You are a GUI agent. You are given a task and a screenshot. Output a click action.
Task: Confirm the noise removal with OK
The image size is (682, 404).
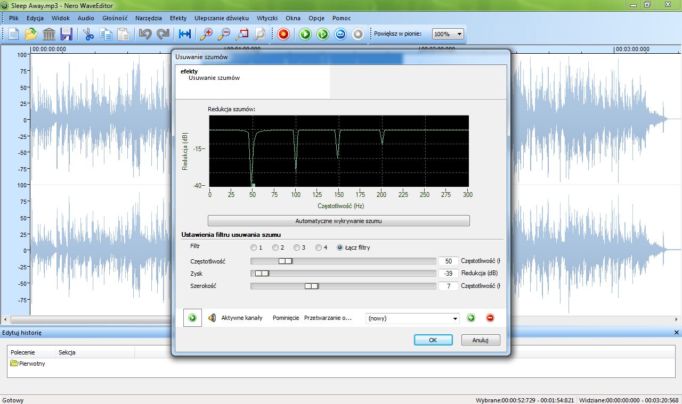[433, 340]
